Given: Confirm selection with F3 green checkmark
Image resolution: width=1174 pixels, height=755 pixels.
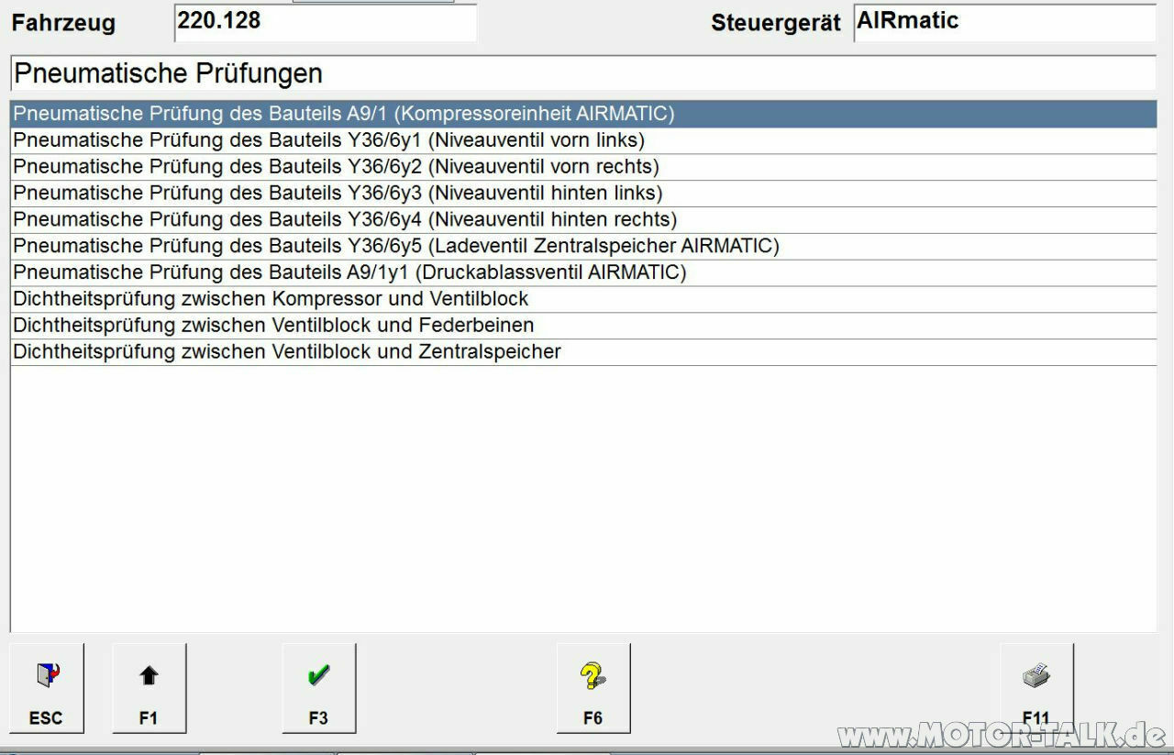Looking at the screenshot, I should click(319, 688).
